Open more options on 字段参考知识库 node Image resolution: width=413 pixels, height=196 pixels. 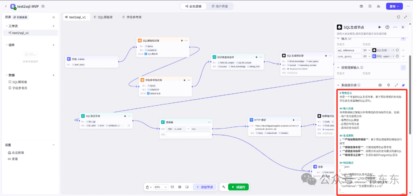tap(189, 80)
